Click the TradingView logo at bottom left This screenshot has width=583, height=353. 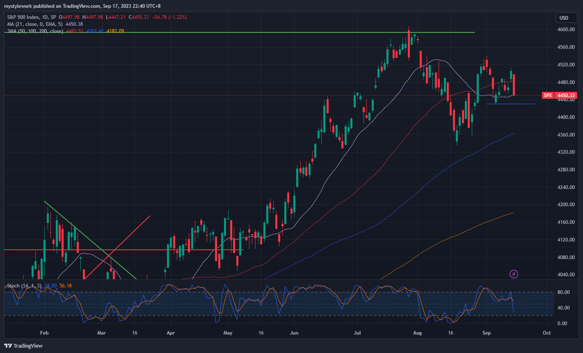23,346
